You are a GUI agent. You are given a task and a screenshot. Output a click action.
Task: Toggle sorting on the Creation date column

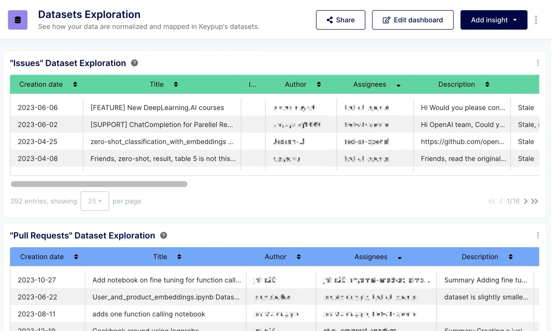point(75,84)
